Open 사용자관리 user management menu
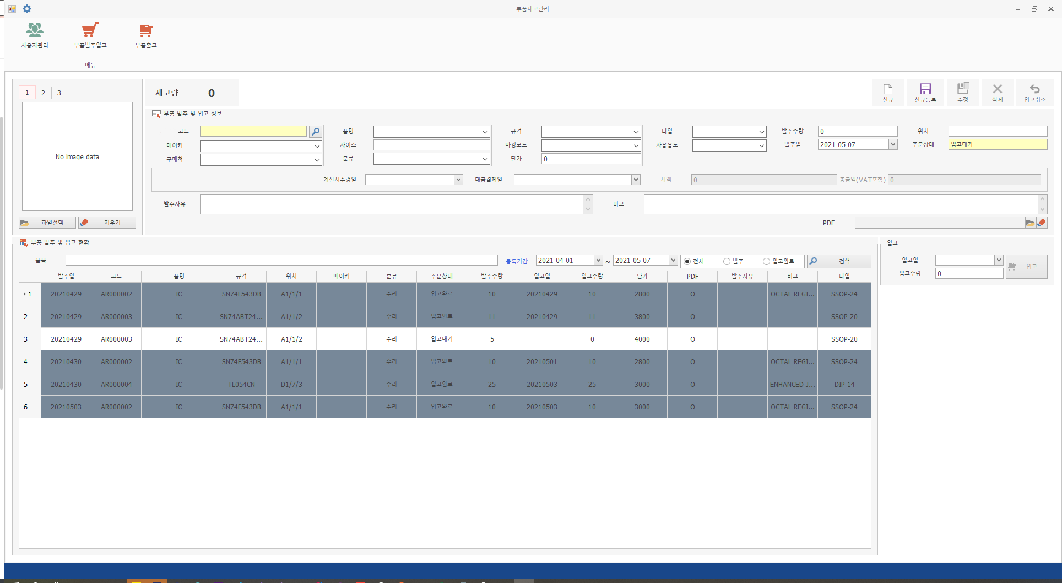This screenshot has height=583, width=1062. pyautogui.click(x=34, y=35)
